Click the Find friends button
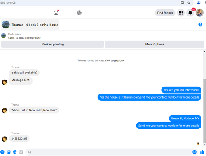The height and width of the screenshot is (156, 206). point(165,13)
